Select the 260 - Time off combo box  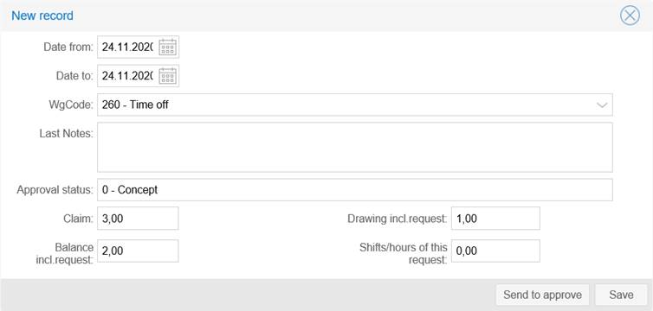(x=355, y=105)
